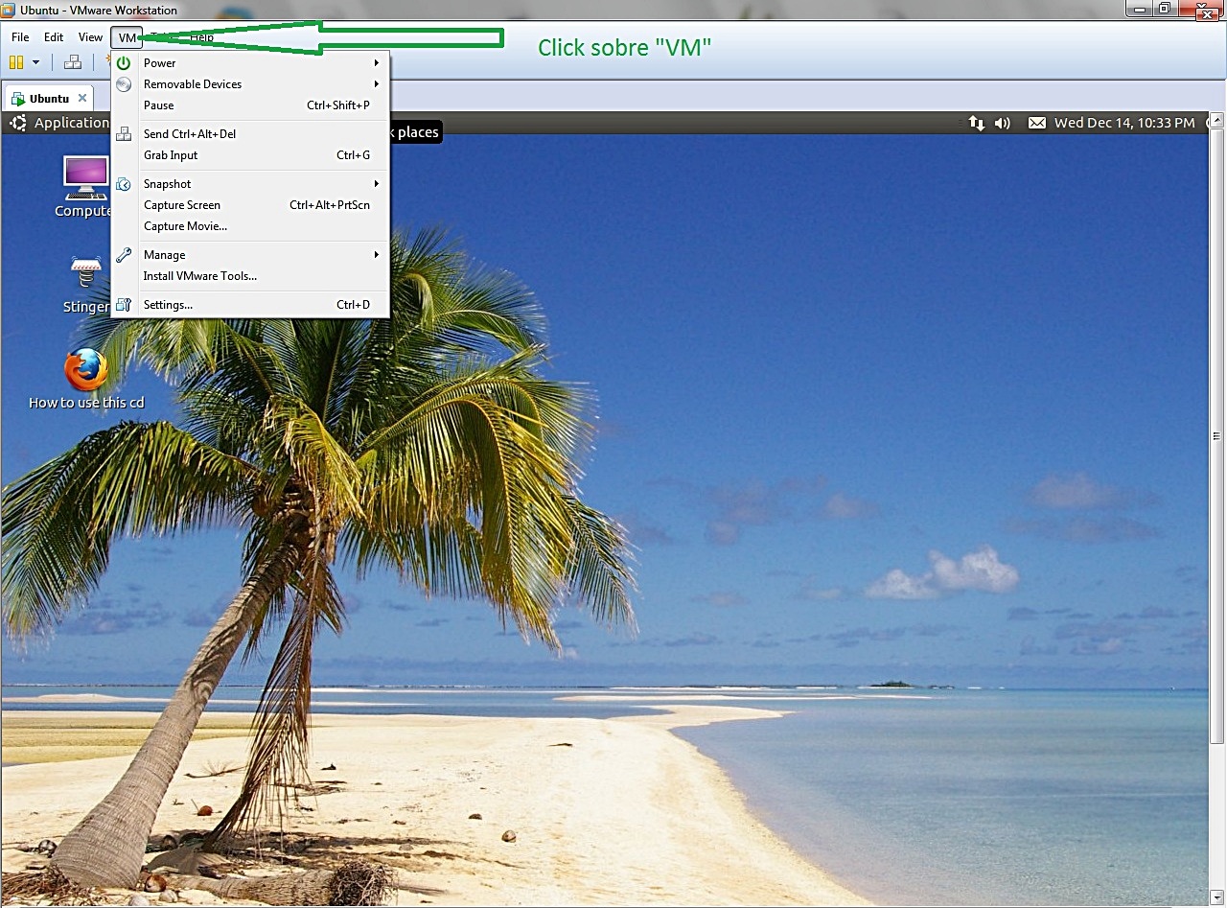Image resolution: width=1227 pixels, height=908 pixels.
Task: Click the volume speaker icon in Ubuntu's panel
Action: pos(1003,123)
